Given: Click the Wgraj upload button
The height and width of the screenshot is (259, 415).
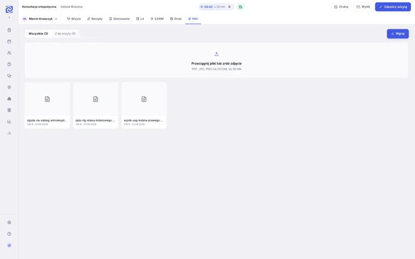Looking at the screenshot, I should (397, 34).
